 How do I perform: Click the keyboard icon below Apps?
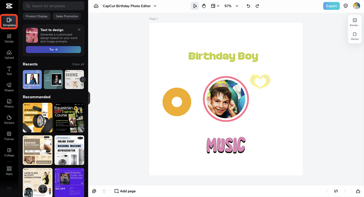click(x=9, y=189)
